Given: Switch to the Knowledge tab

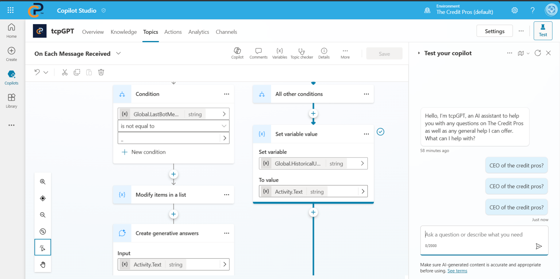Looking at the screenshot, I should point(124,32).
